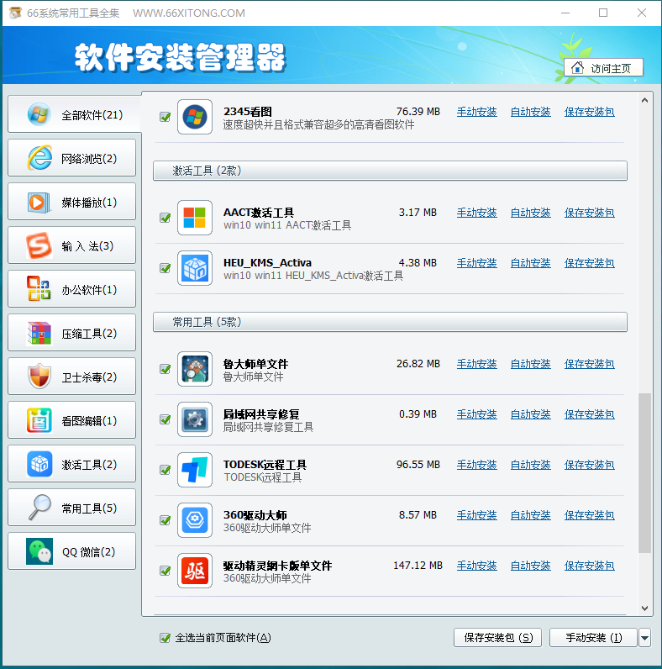Open the 媒体播放(1) category
Screen dimensions: 662x669
pyautogui.click(x=71, y=202)
